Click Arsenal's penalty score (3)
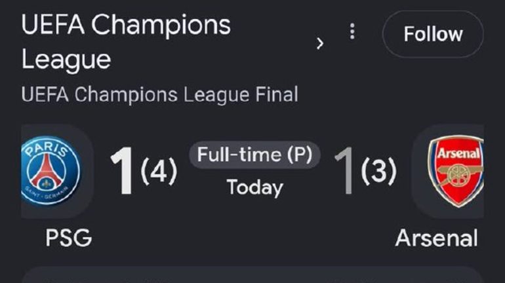This screenshot has height=283, width=505. pos(379,171)
